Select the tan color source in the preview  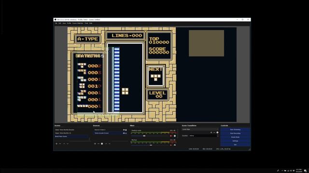coord(206,43)
